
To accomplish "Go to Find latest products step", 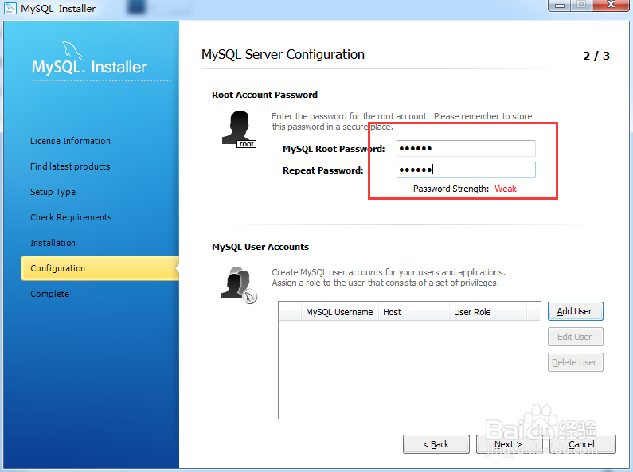I will (x=70, y=166).
